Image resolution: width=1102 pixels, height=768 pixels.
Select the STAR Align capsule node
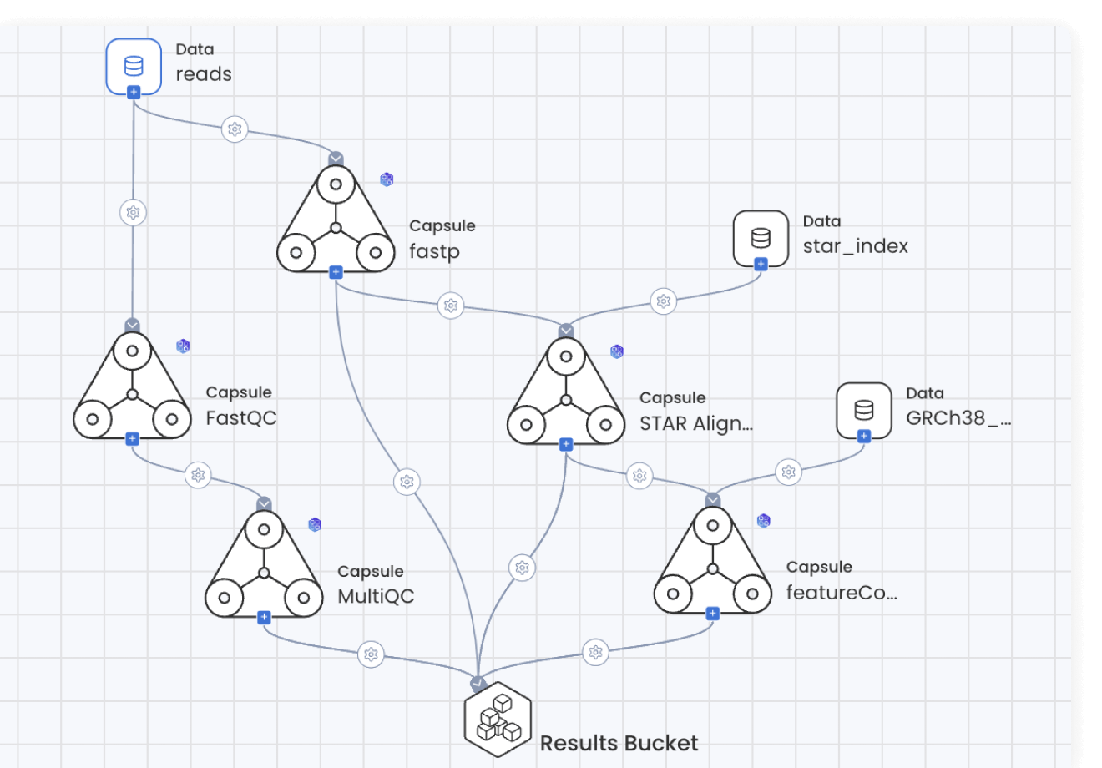click(x=566, y=391)
